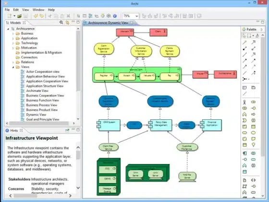Viewport: 269px width, 202px height.
Task: Select the Format Painter tool in Palette
Action: coord(257,36)
